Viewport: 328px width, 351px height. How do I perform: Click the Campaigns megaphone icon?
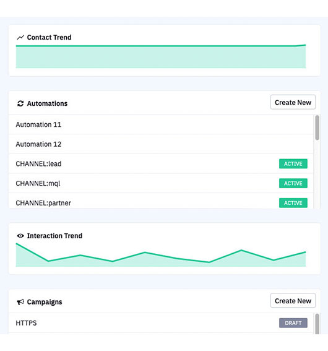(x=20, y=302)
